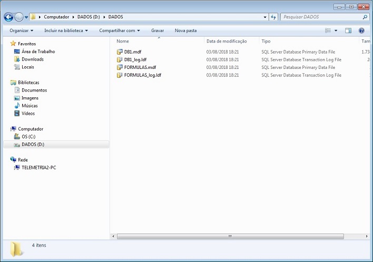The image size is (373, 262).
Task: Click the refresh button beside address bar
Action: [273, 17]
